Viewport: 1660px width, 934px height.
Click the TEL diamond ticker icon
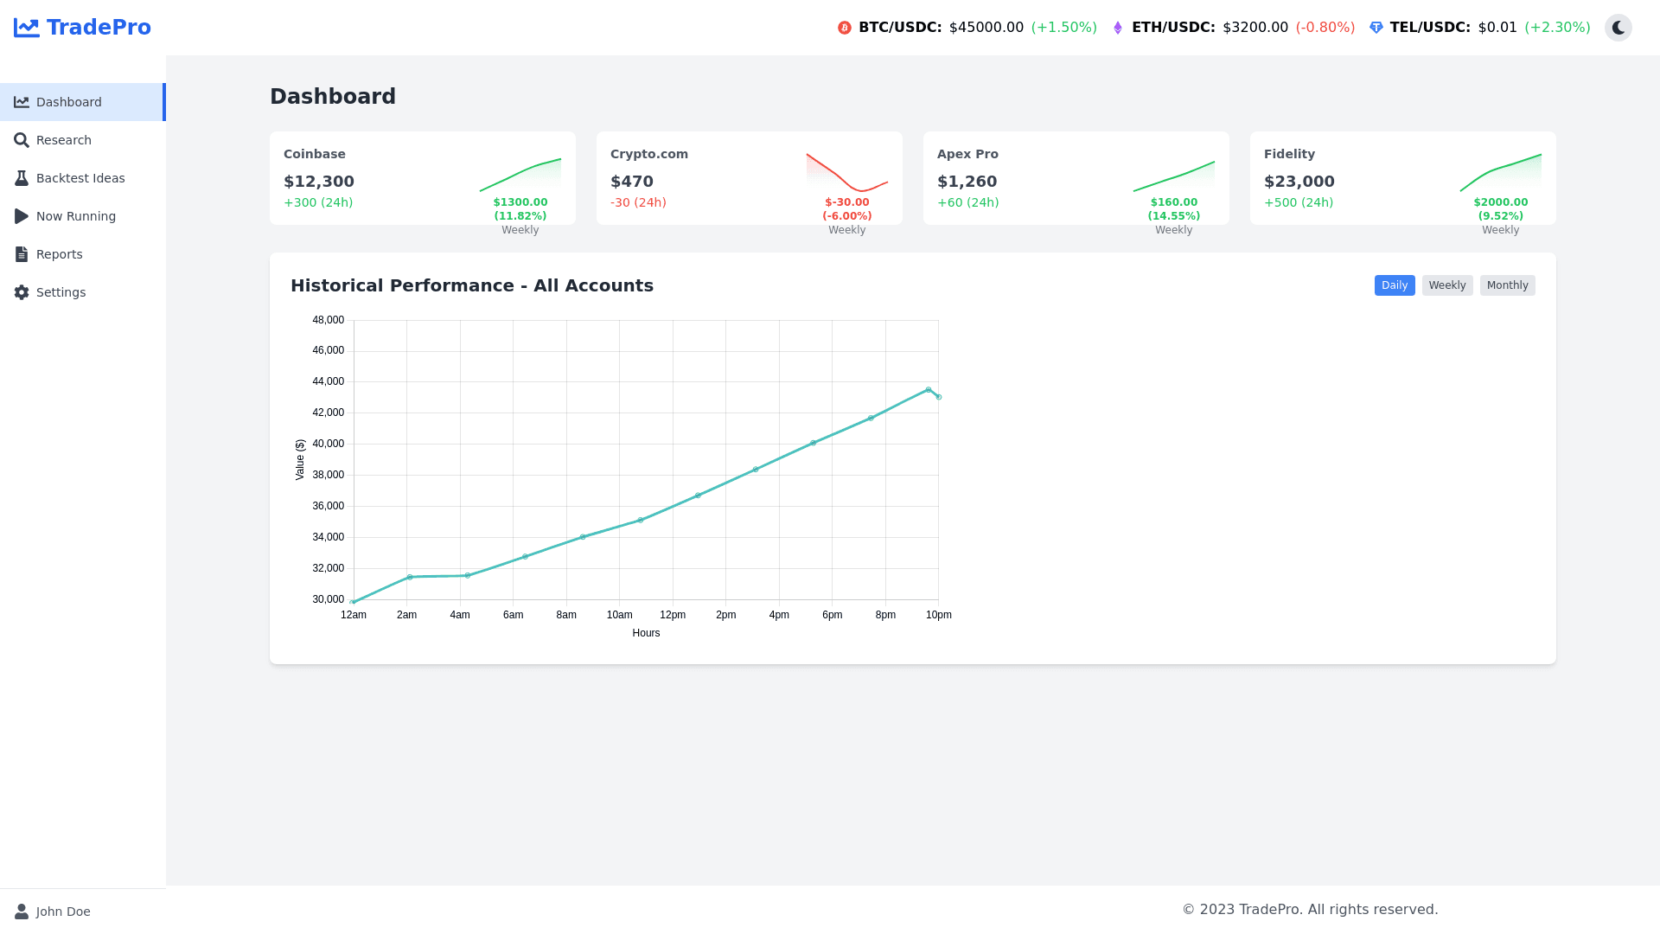pyautogui.click(x=1376, y=28)
